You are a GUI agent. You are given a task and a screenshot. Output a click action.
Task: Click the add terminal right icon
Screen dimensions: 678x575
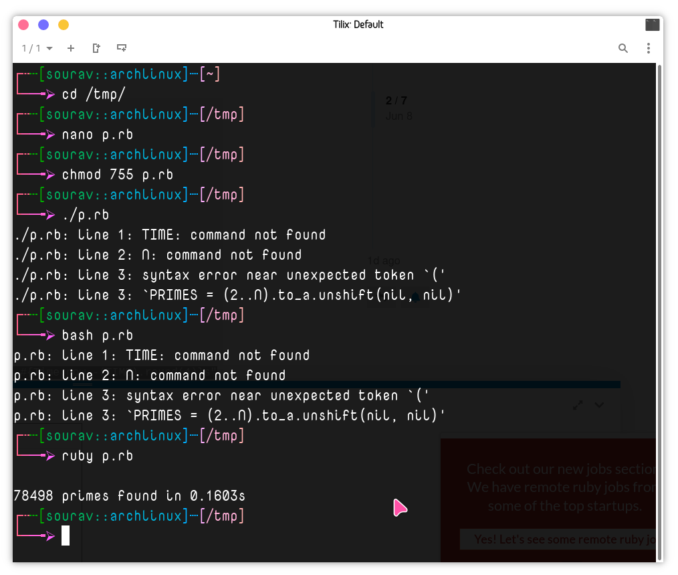point(96,48)
